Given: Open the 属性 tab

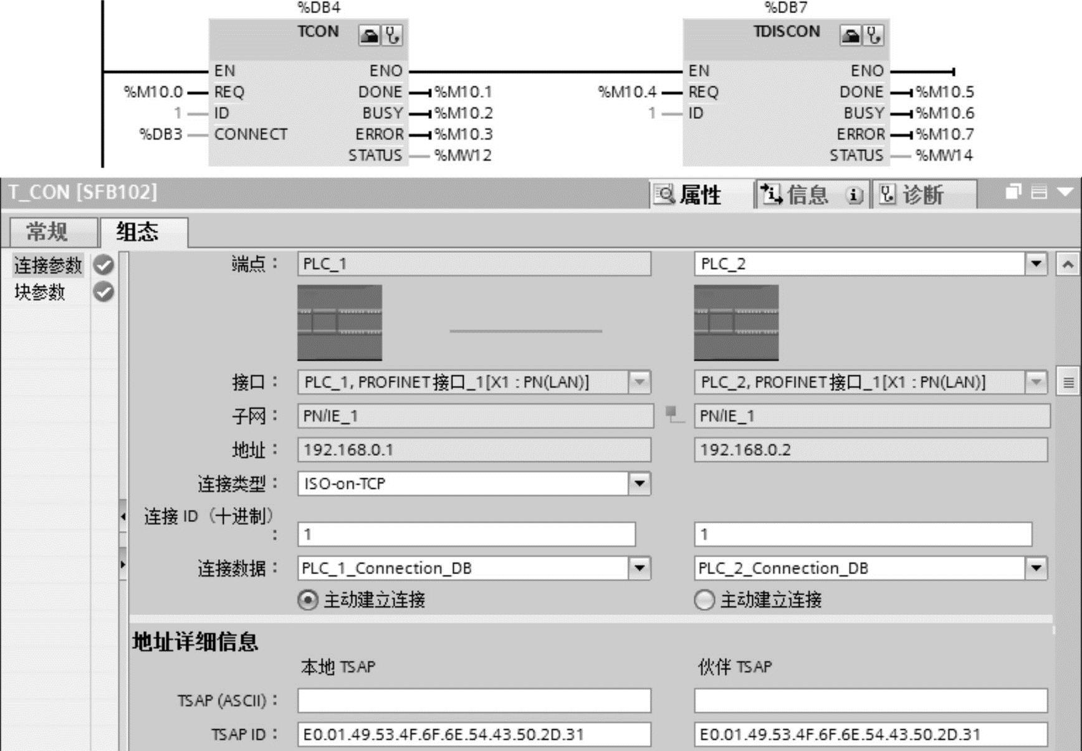Looking at the screenshot, I should click(x=701, y=195).
